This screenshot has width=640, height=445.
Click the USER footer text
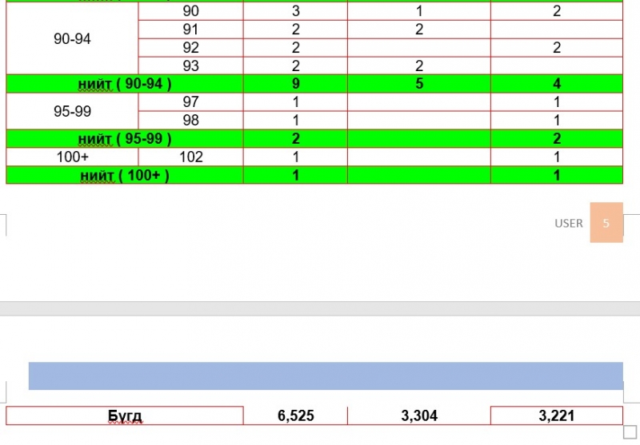[568, 223]
